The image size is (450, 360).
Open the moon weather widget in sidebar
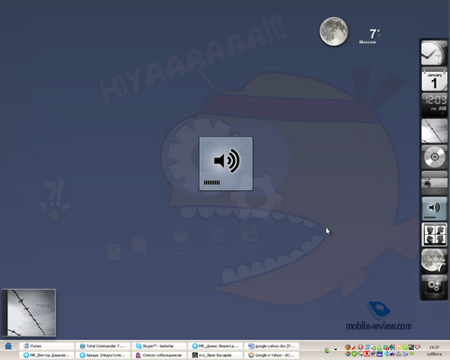click(x=434, y=260)
